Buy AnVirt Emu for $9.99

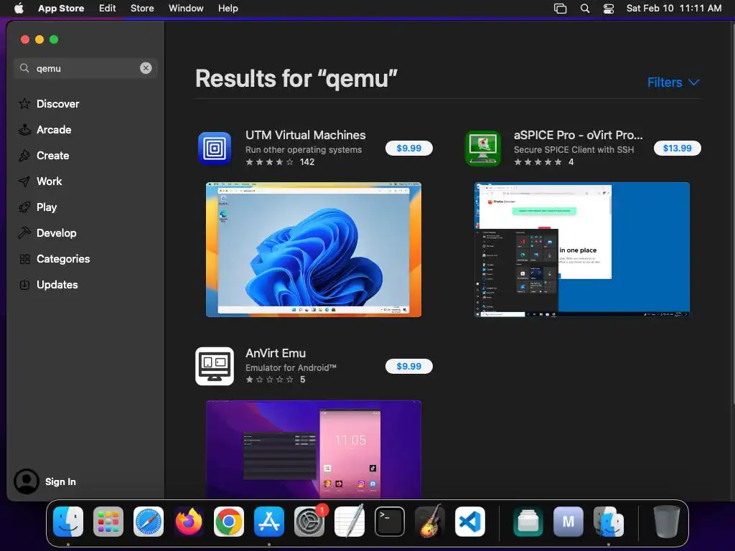(x=408, y=366)
